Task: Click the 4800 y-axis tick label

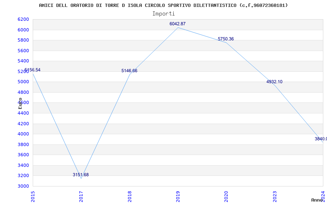Action: (23, 92)
